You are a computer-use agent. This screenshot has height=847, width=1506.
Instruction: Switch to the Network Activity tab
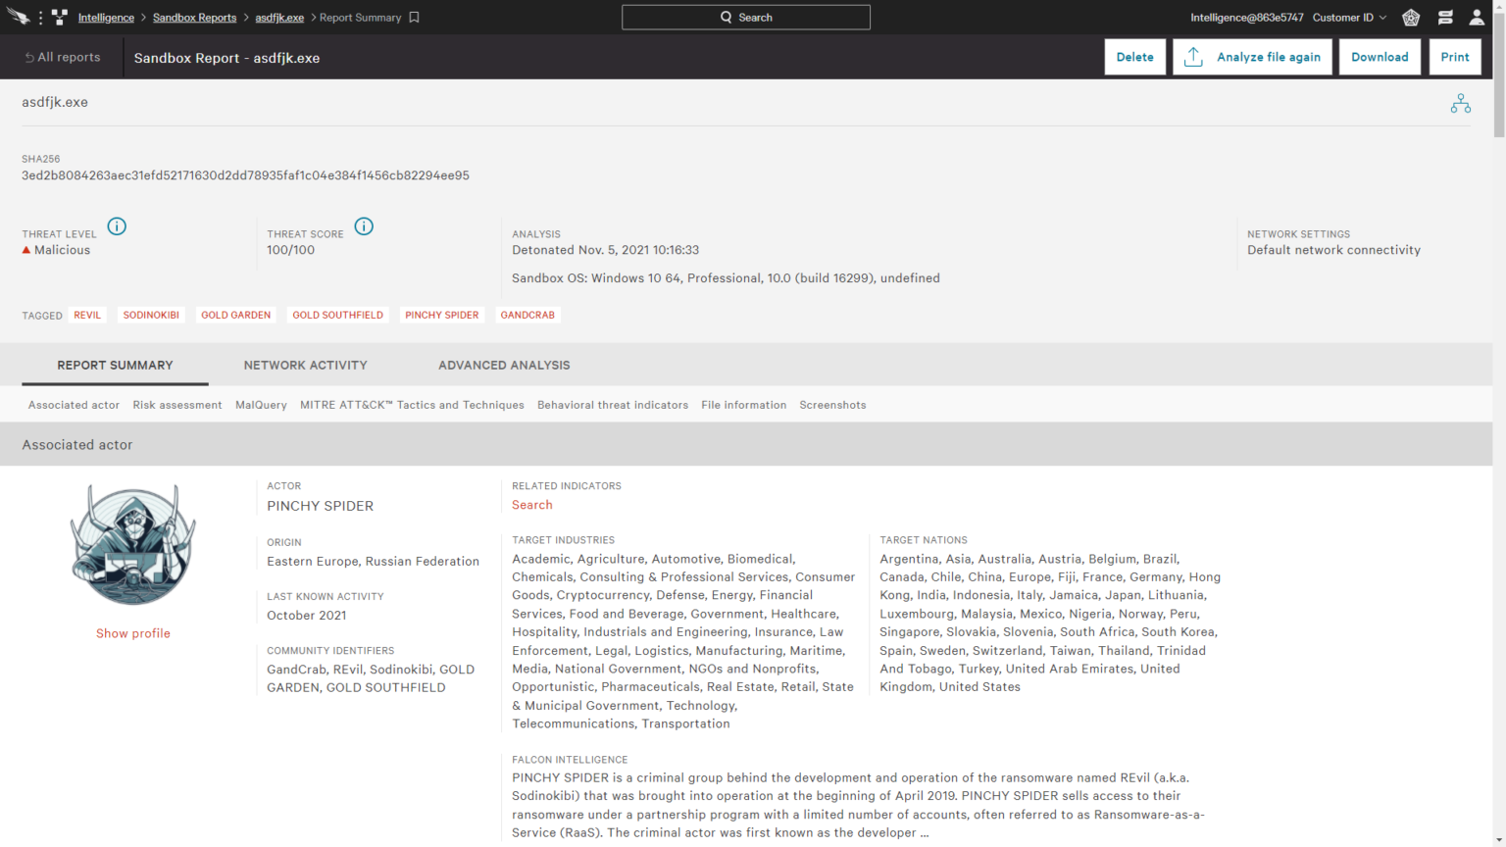(305, 365)
